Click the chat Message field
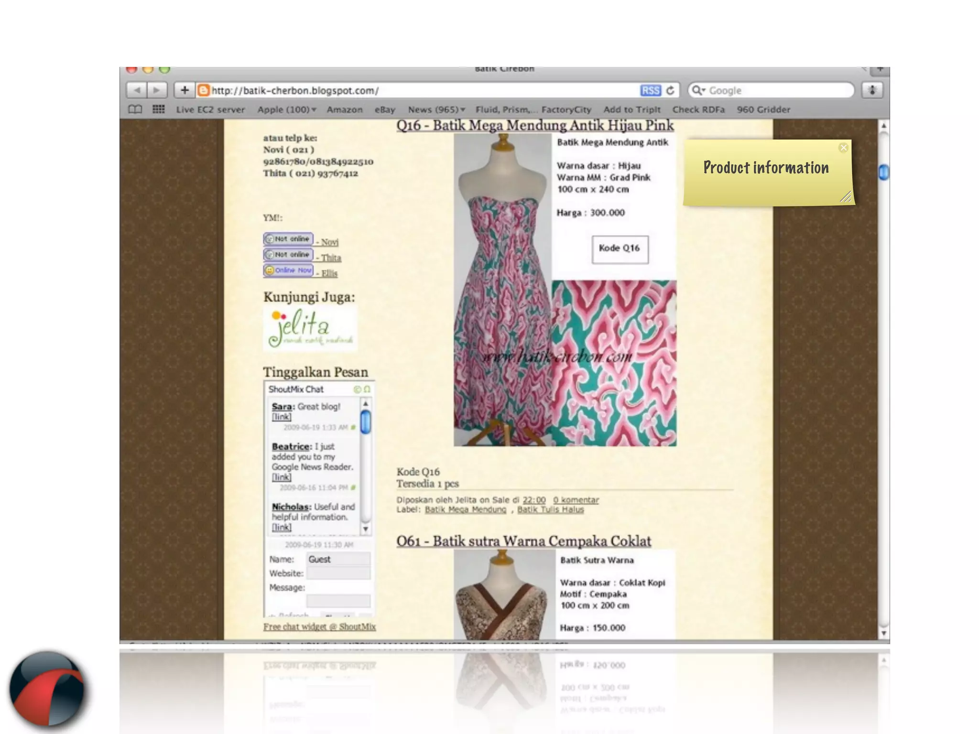 point(338,601)
